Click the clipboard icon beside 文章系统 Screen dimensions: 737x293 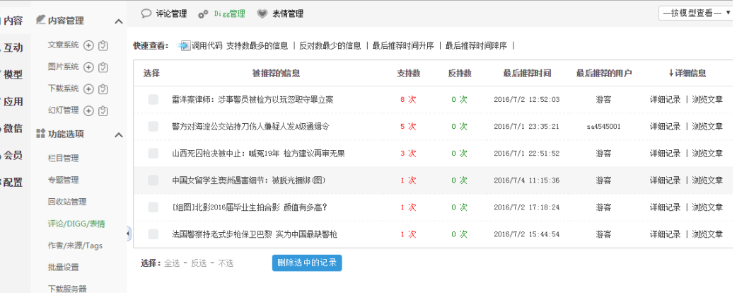pos(103,45)
